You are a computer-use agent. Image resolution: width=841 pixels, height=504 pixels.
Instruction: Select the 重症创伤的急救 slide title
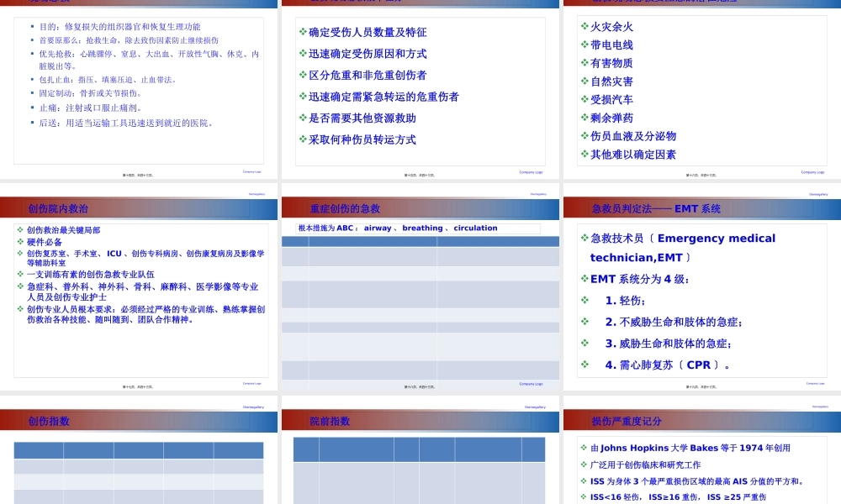345,209
